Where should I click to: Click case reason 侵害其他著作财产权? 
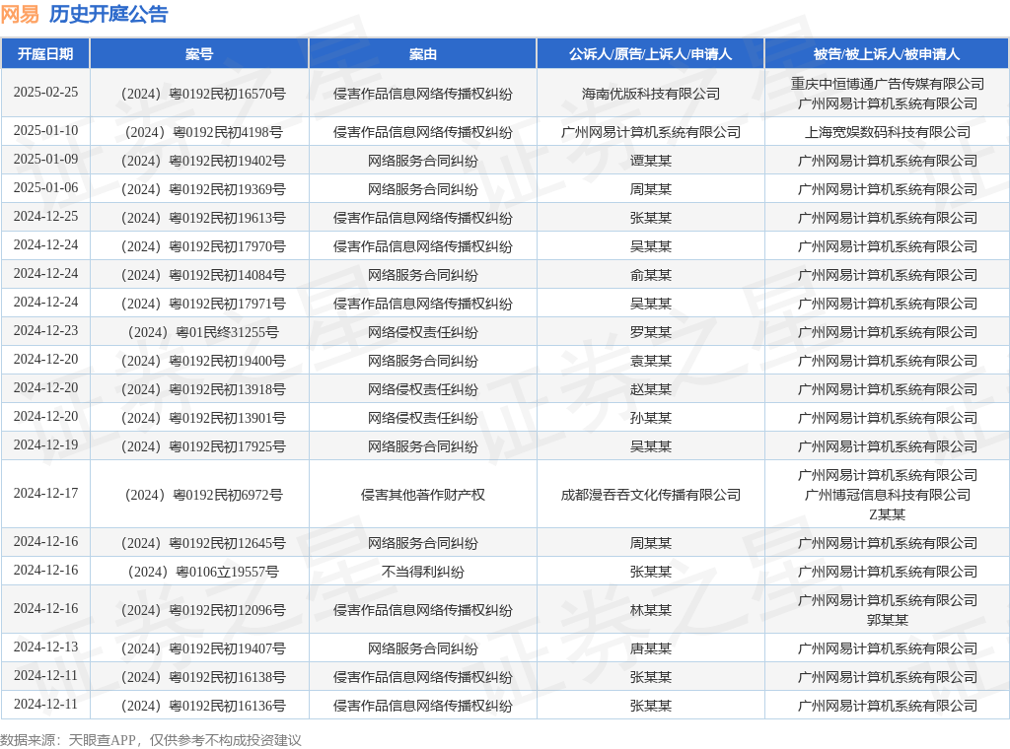click(422, 495)
